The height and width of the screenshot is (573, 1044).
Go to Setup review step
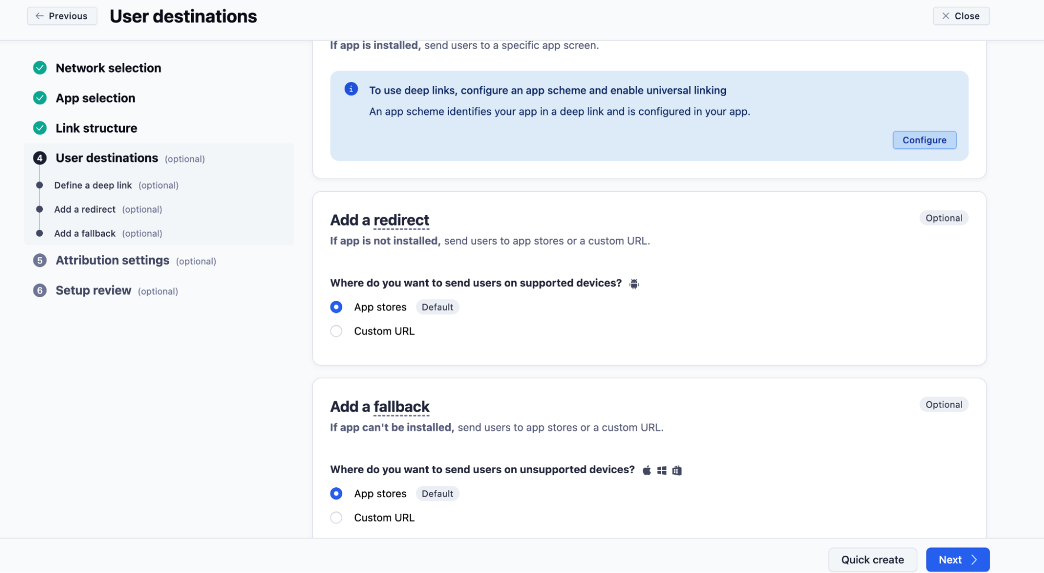93,290
